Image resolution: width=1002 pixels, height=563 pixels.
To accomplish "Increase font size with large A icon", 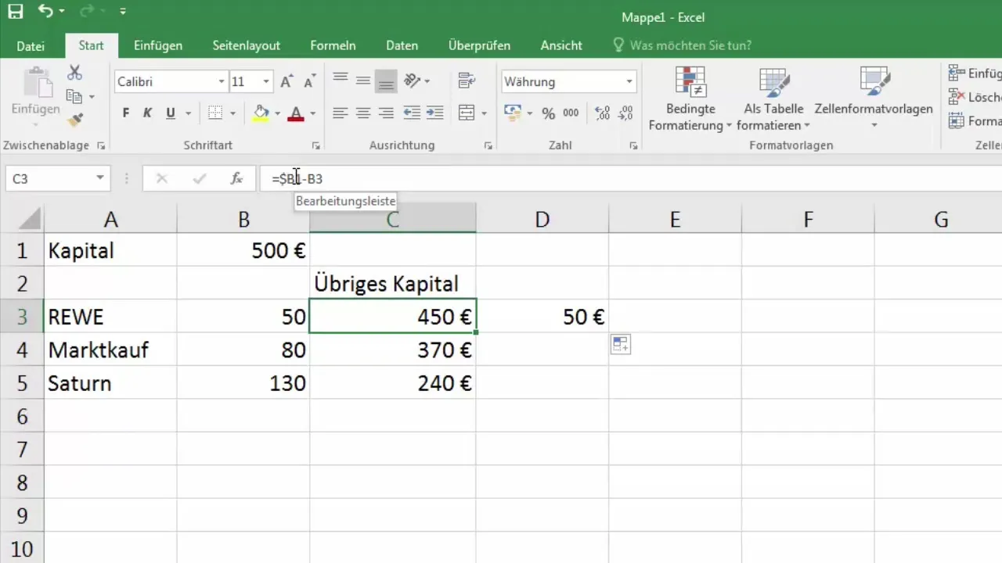I will click(x=287, y=81).
